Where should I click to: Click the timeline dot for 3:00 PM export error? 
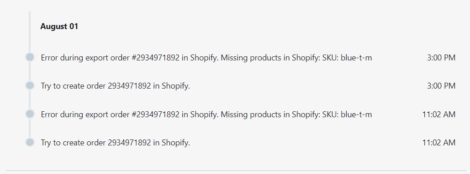(30, 57)
